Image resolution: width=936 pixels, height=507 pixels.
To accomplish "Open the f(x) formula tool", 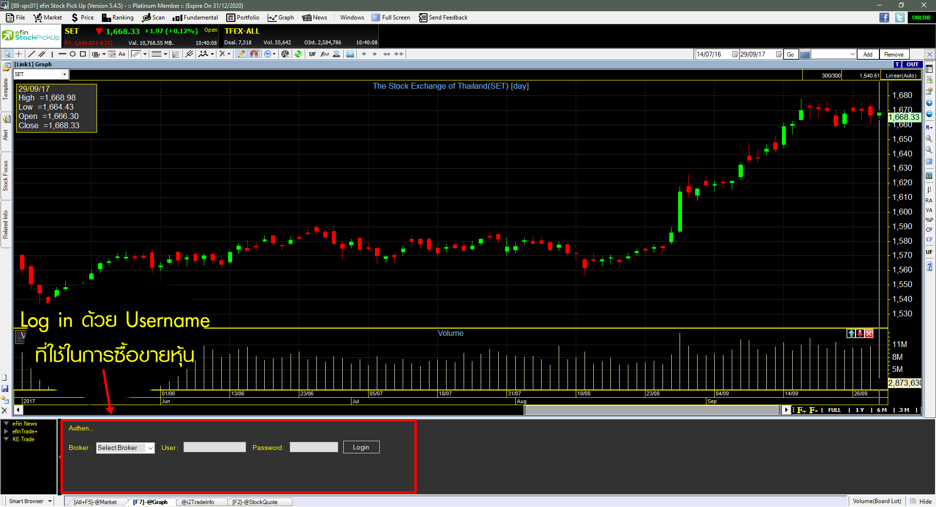I will click(x=325, y=54).
